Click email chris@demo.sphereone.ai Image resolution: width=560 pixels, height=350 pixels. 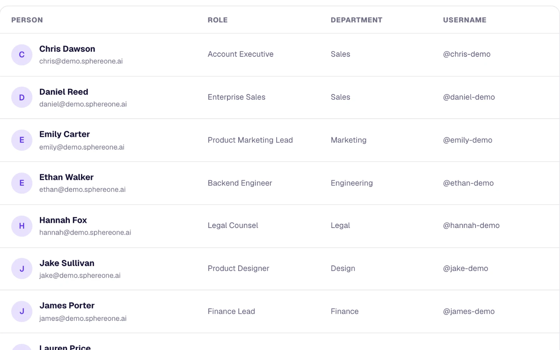81,61
